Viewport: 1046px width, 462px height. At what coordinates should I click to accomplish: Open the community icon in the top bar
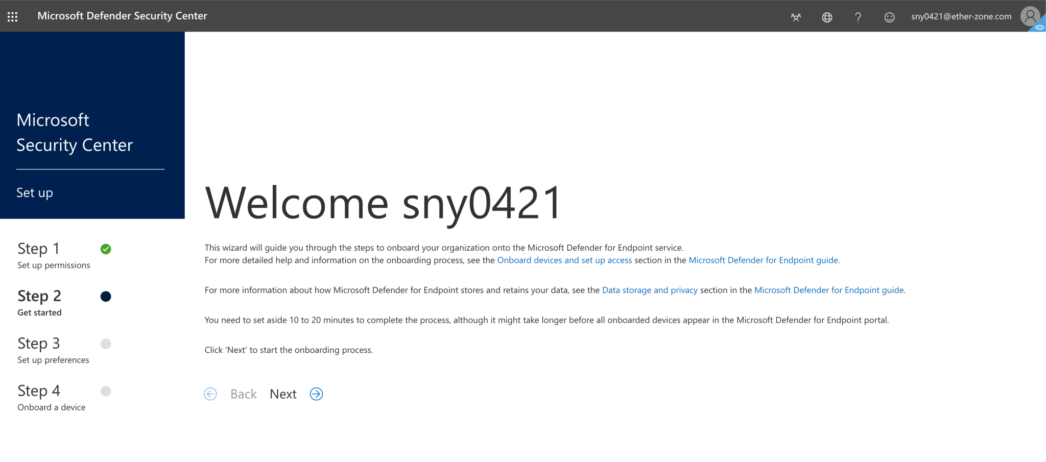pyautogui.click(x=796, y=17)
